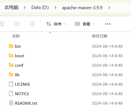
Task: Click the modified date of bin
Action: click(x=107, y=46)
